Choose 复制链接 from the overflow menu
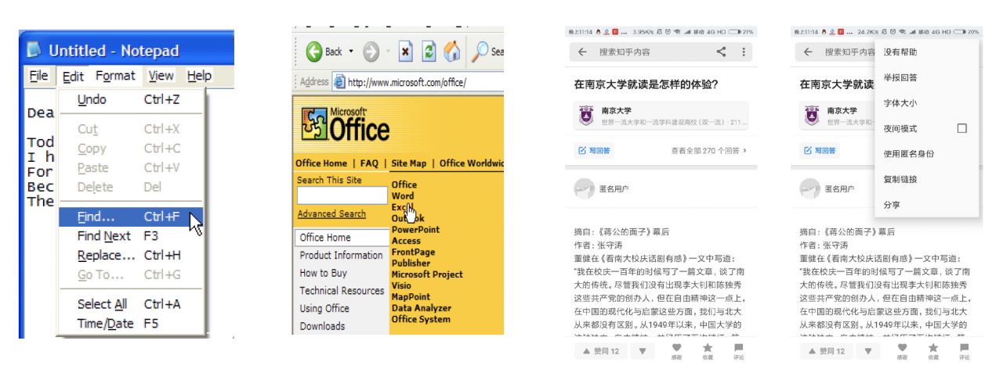This screenshot has width=1003, height=380. [x=927, y=179]
